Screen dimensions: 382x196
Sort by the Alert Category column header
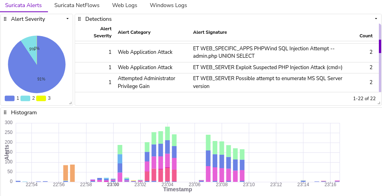(x=134, y=32)
